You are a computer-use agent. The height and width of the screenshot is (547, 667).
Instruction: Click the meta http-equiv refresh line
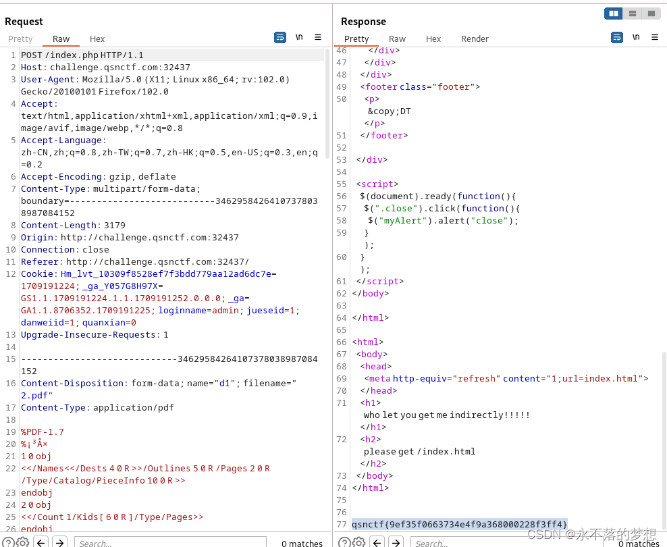pos(506,379)
